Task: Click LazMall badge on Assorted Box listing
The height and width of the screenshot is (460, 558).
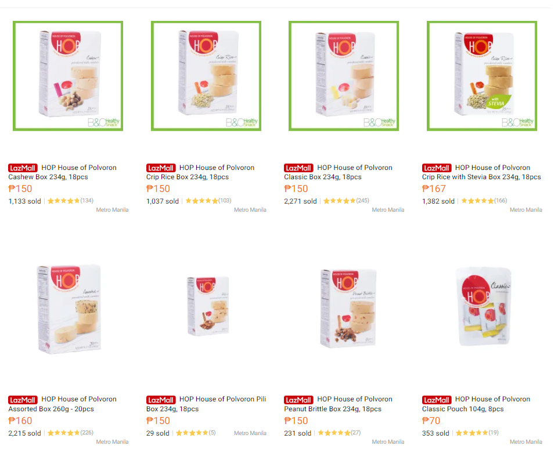Action: 23,400
